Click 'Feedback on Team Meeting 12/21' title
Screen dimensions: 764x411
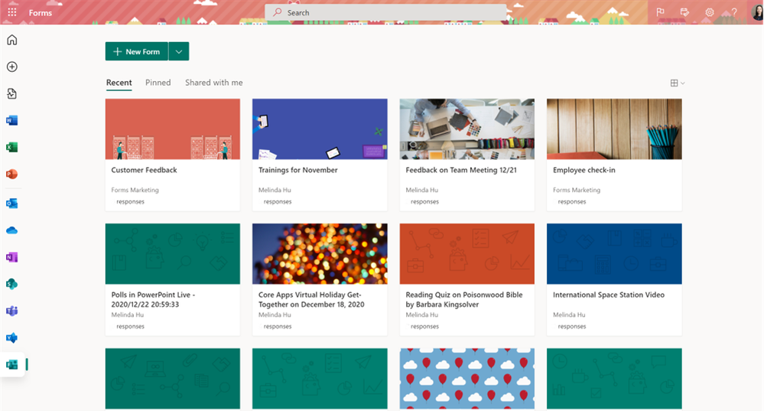[x=461, y=170]
